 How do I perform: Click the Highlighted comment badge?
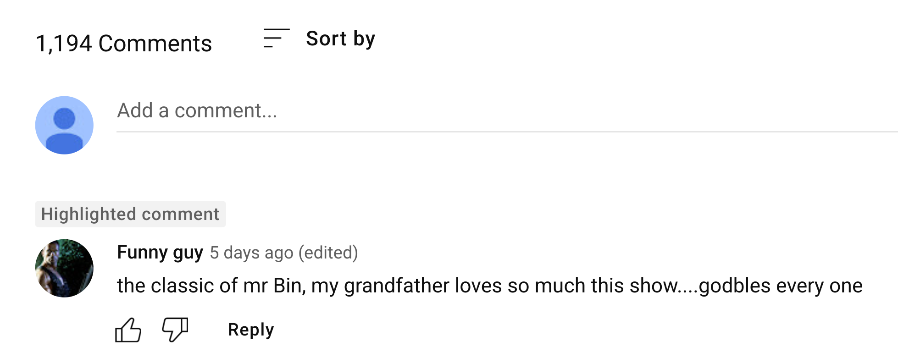pyautogui.click(x=131, y=214)
